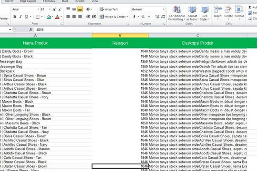Select the Backpack cell
The image size is (257, 171).
(x=46, y=71)
